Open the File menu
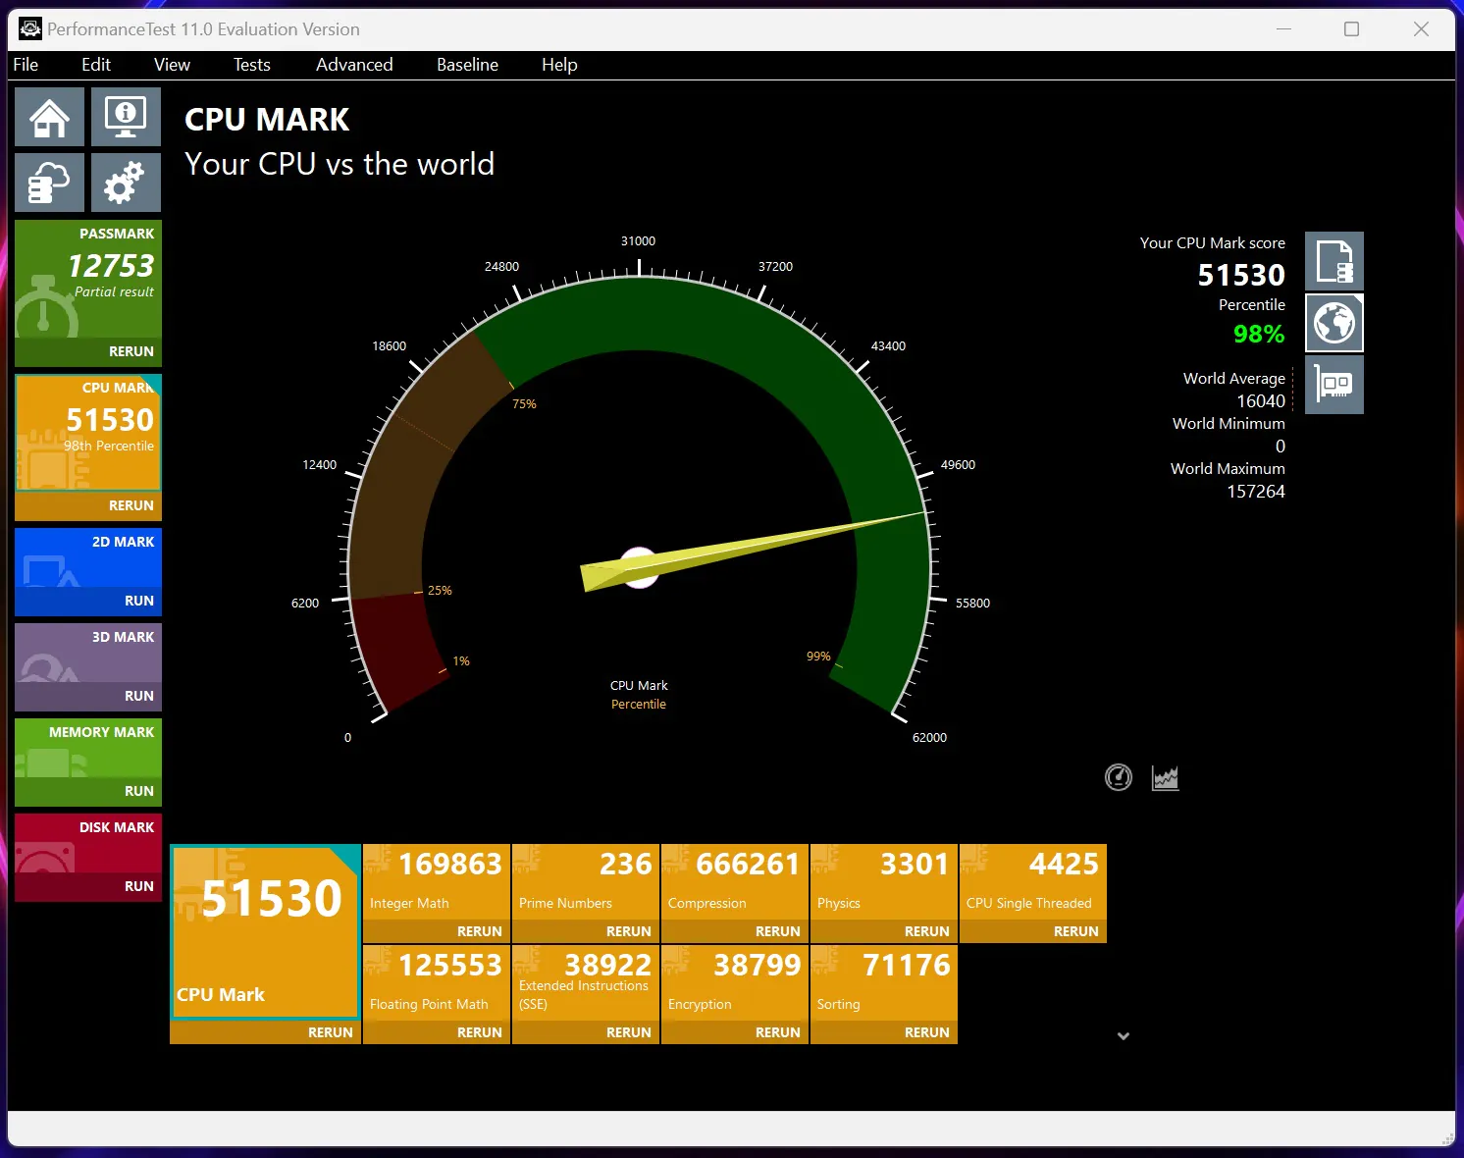The image size is (1464, 1158). [x=26, y=65]
